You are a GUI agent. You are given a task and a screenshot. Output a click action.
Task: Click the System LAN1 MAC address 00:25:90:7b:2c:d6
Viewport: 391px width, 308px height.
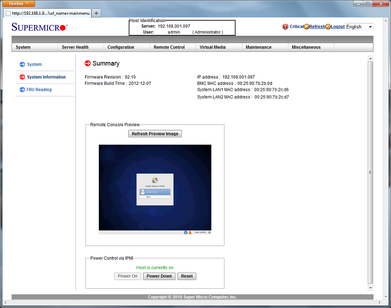pyautogui.click(x=271, y=90)
